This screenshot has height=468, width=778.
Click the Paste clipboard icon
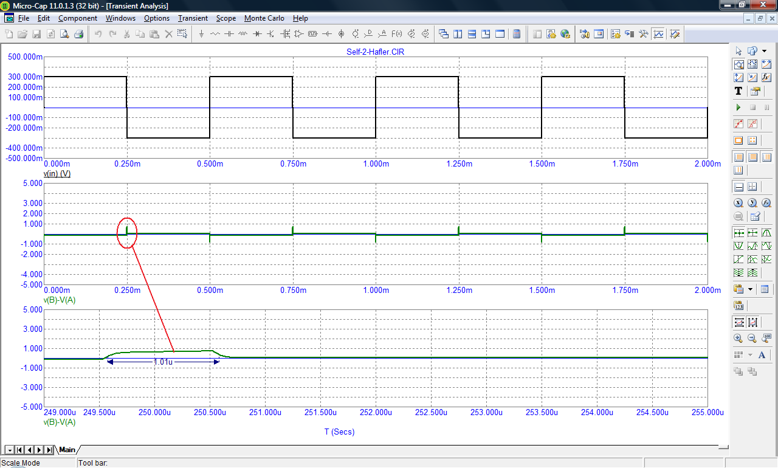pyautogui.click(x=154, y=34)
